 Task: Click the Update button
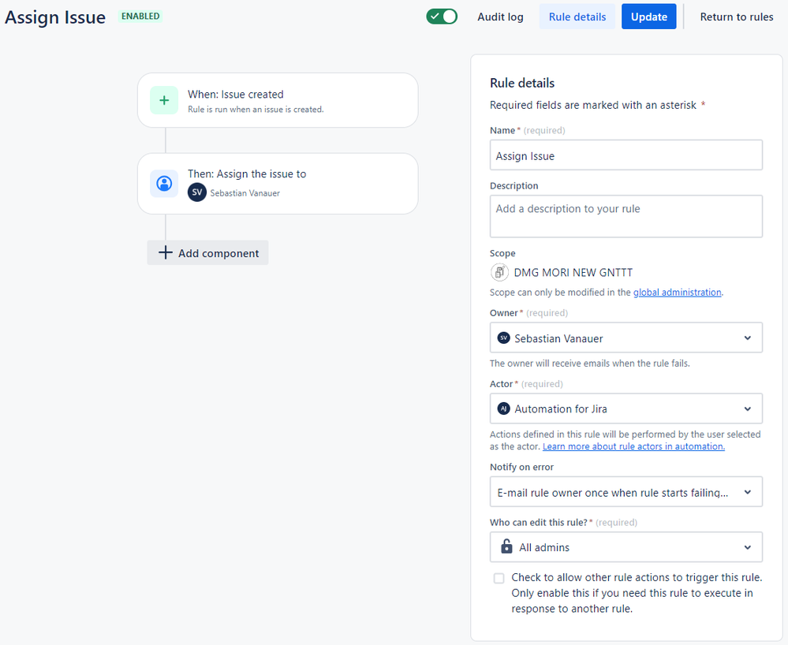[649, 17]
